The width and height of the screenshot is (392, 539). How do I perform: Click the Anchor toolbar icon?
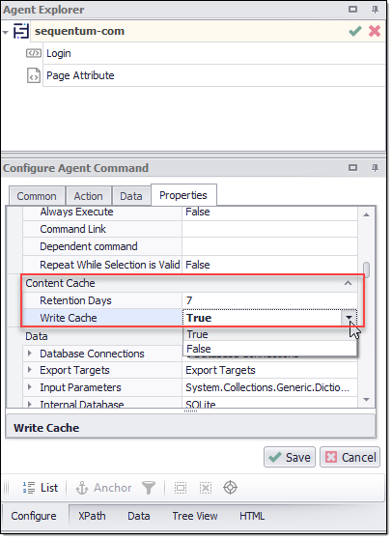coord(82,488)
